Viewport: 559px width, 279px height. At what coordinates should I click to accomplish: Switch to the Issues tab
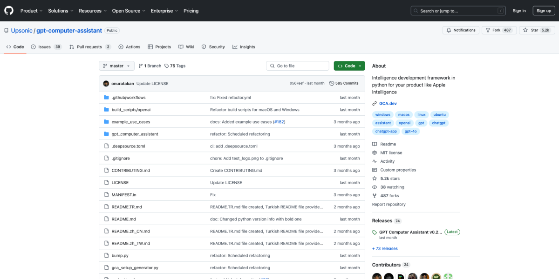46,47
